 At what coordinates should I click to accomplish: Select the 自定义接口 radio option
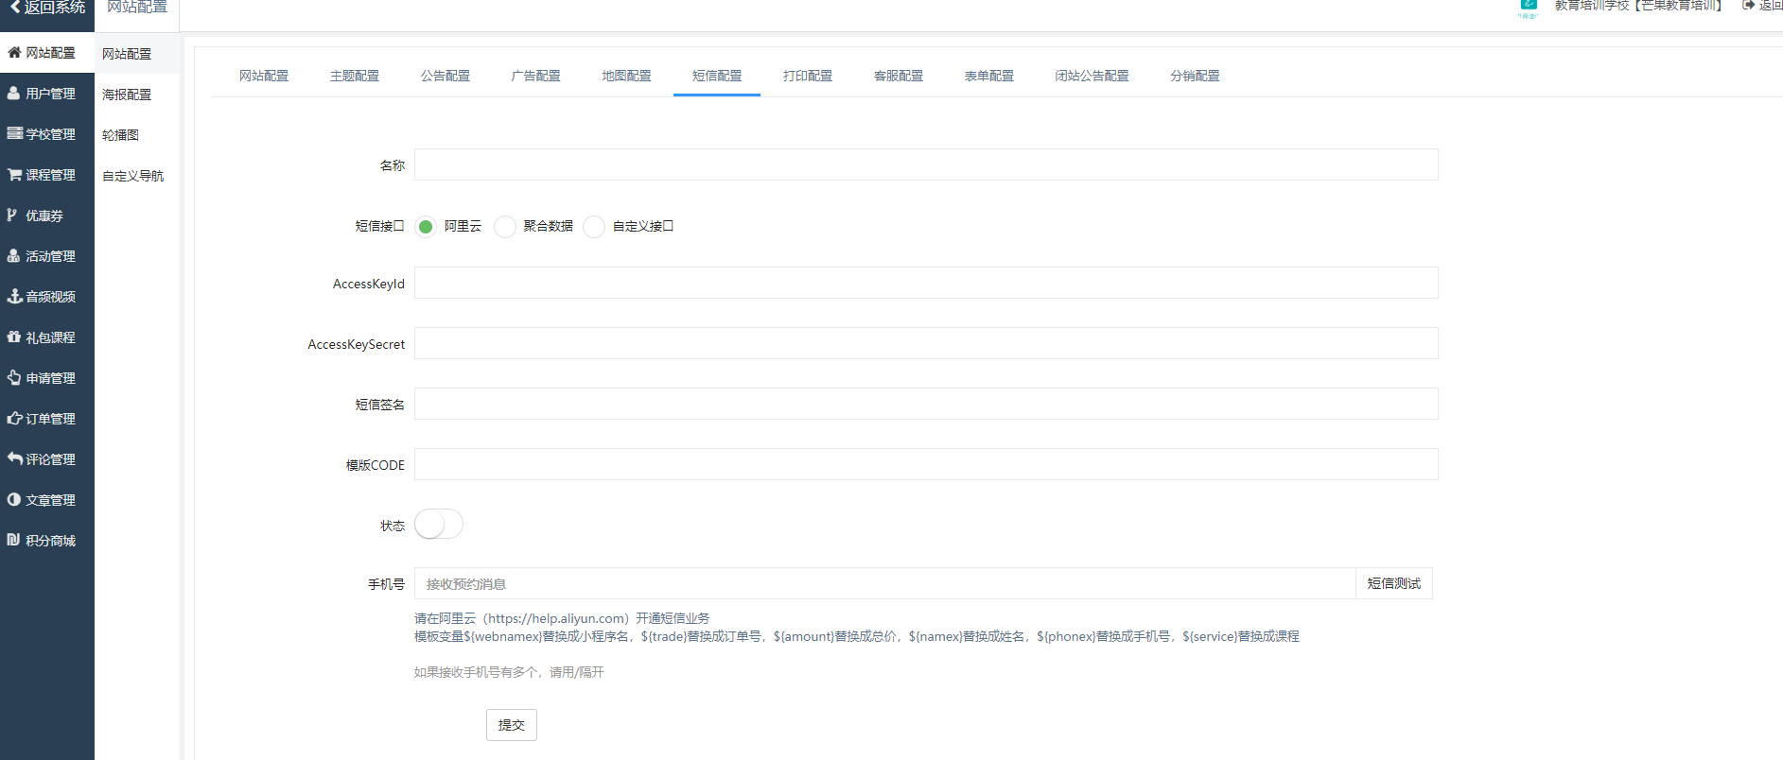coord(594,227)
